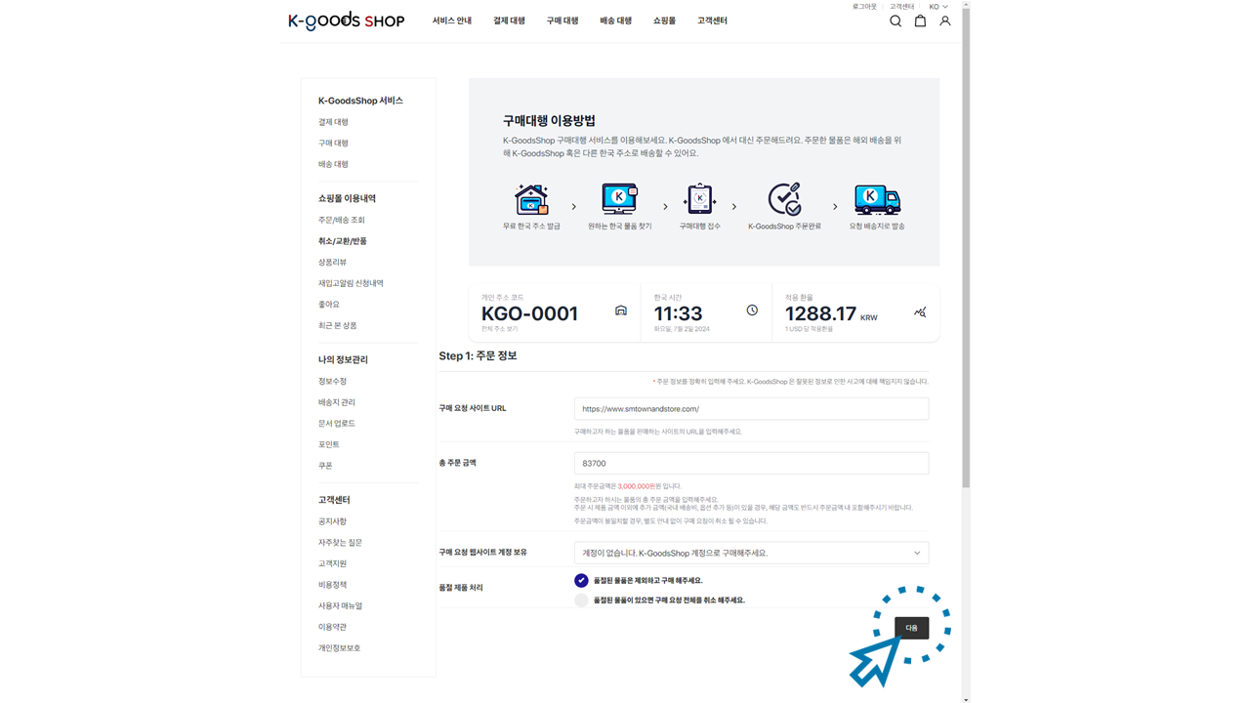Open the user account profile icon
This screenshot has height=703, width=1250.
click(944, 21)
